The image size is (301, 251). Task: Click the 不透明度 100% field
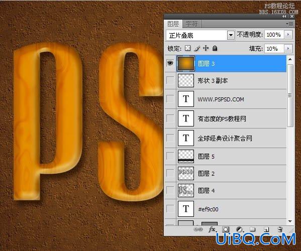274,35
